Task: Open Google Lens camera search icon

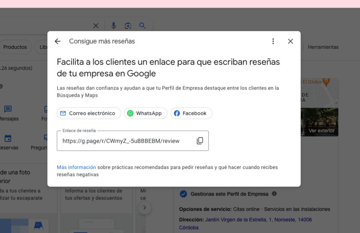Action: 128,25
